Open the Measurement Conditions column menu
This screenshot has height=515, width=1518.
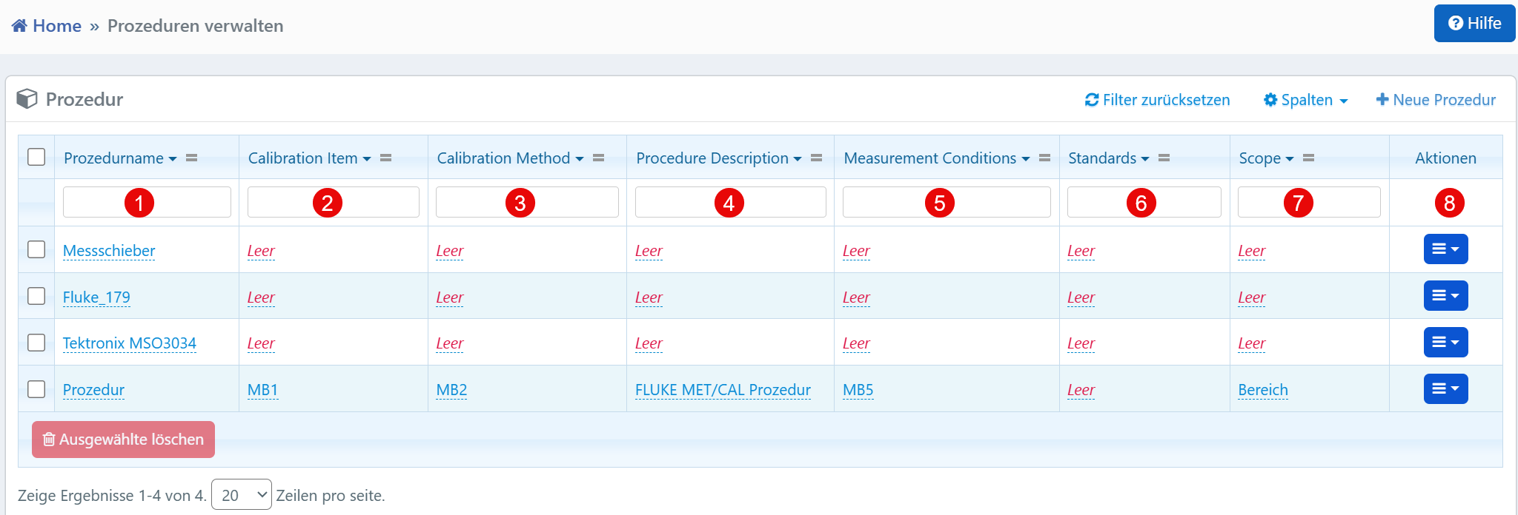pyautogui.click(x=1025, y=159)
